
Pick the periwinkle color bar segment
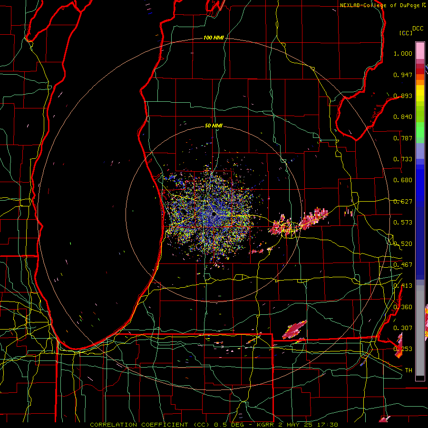click(x=420, y=151)
